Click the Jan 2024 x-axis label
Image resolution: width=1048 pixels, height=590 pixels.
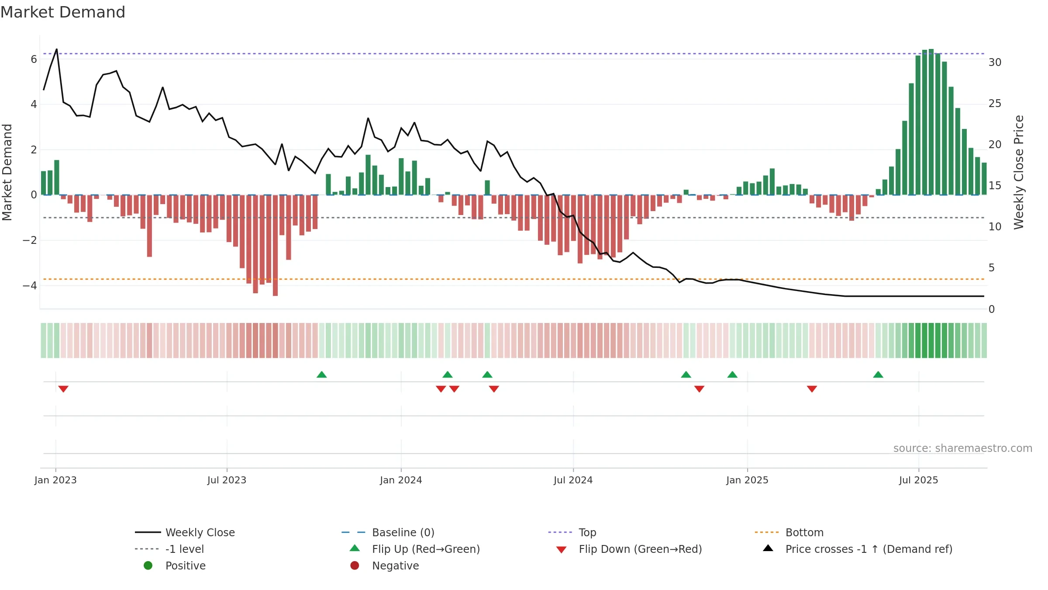pyautogui.click(x=401, y=480)
